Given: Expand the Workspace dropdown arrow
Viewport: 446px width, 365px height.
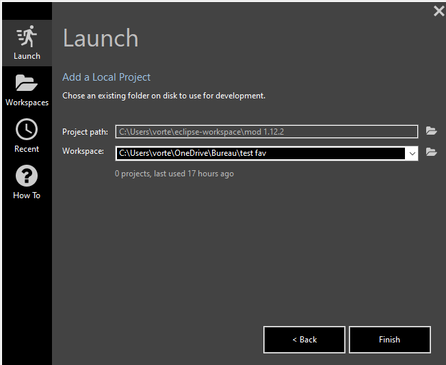Looking at the screenshot, I should pos(412,153).
